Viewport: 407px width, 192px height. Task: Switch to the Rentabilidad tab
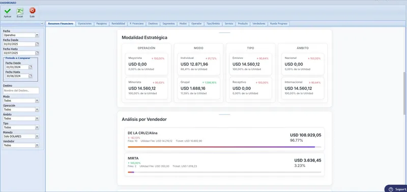coord(119,23)
